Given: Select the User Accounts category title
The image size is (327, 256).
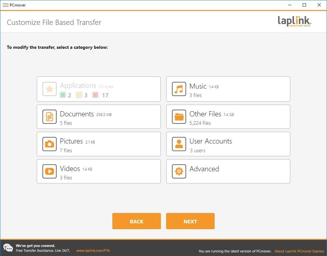Looking at the screenshot, I should click(x=211, y=141).
